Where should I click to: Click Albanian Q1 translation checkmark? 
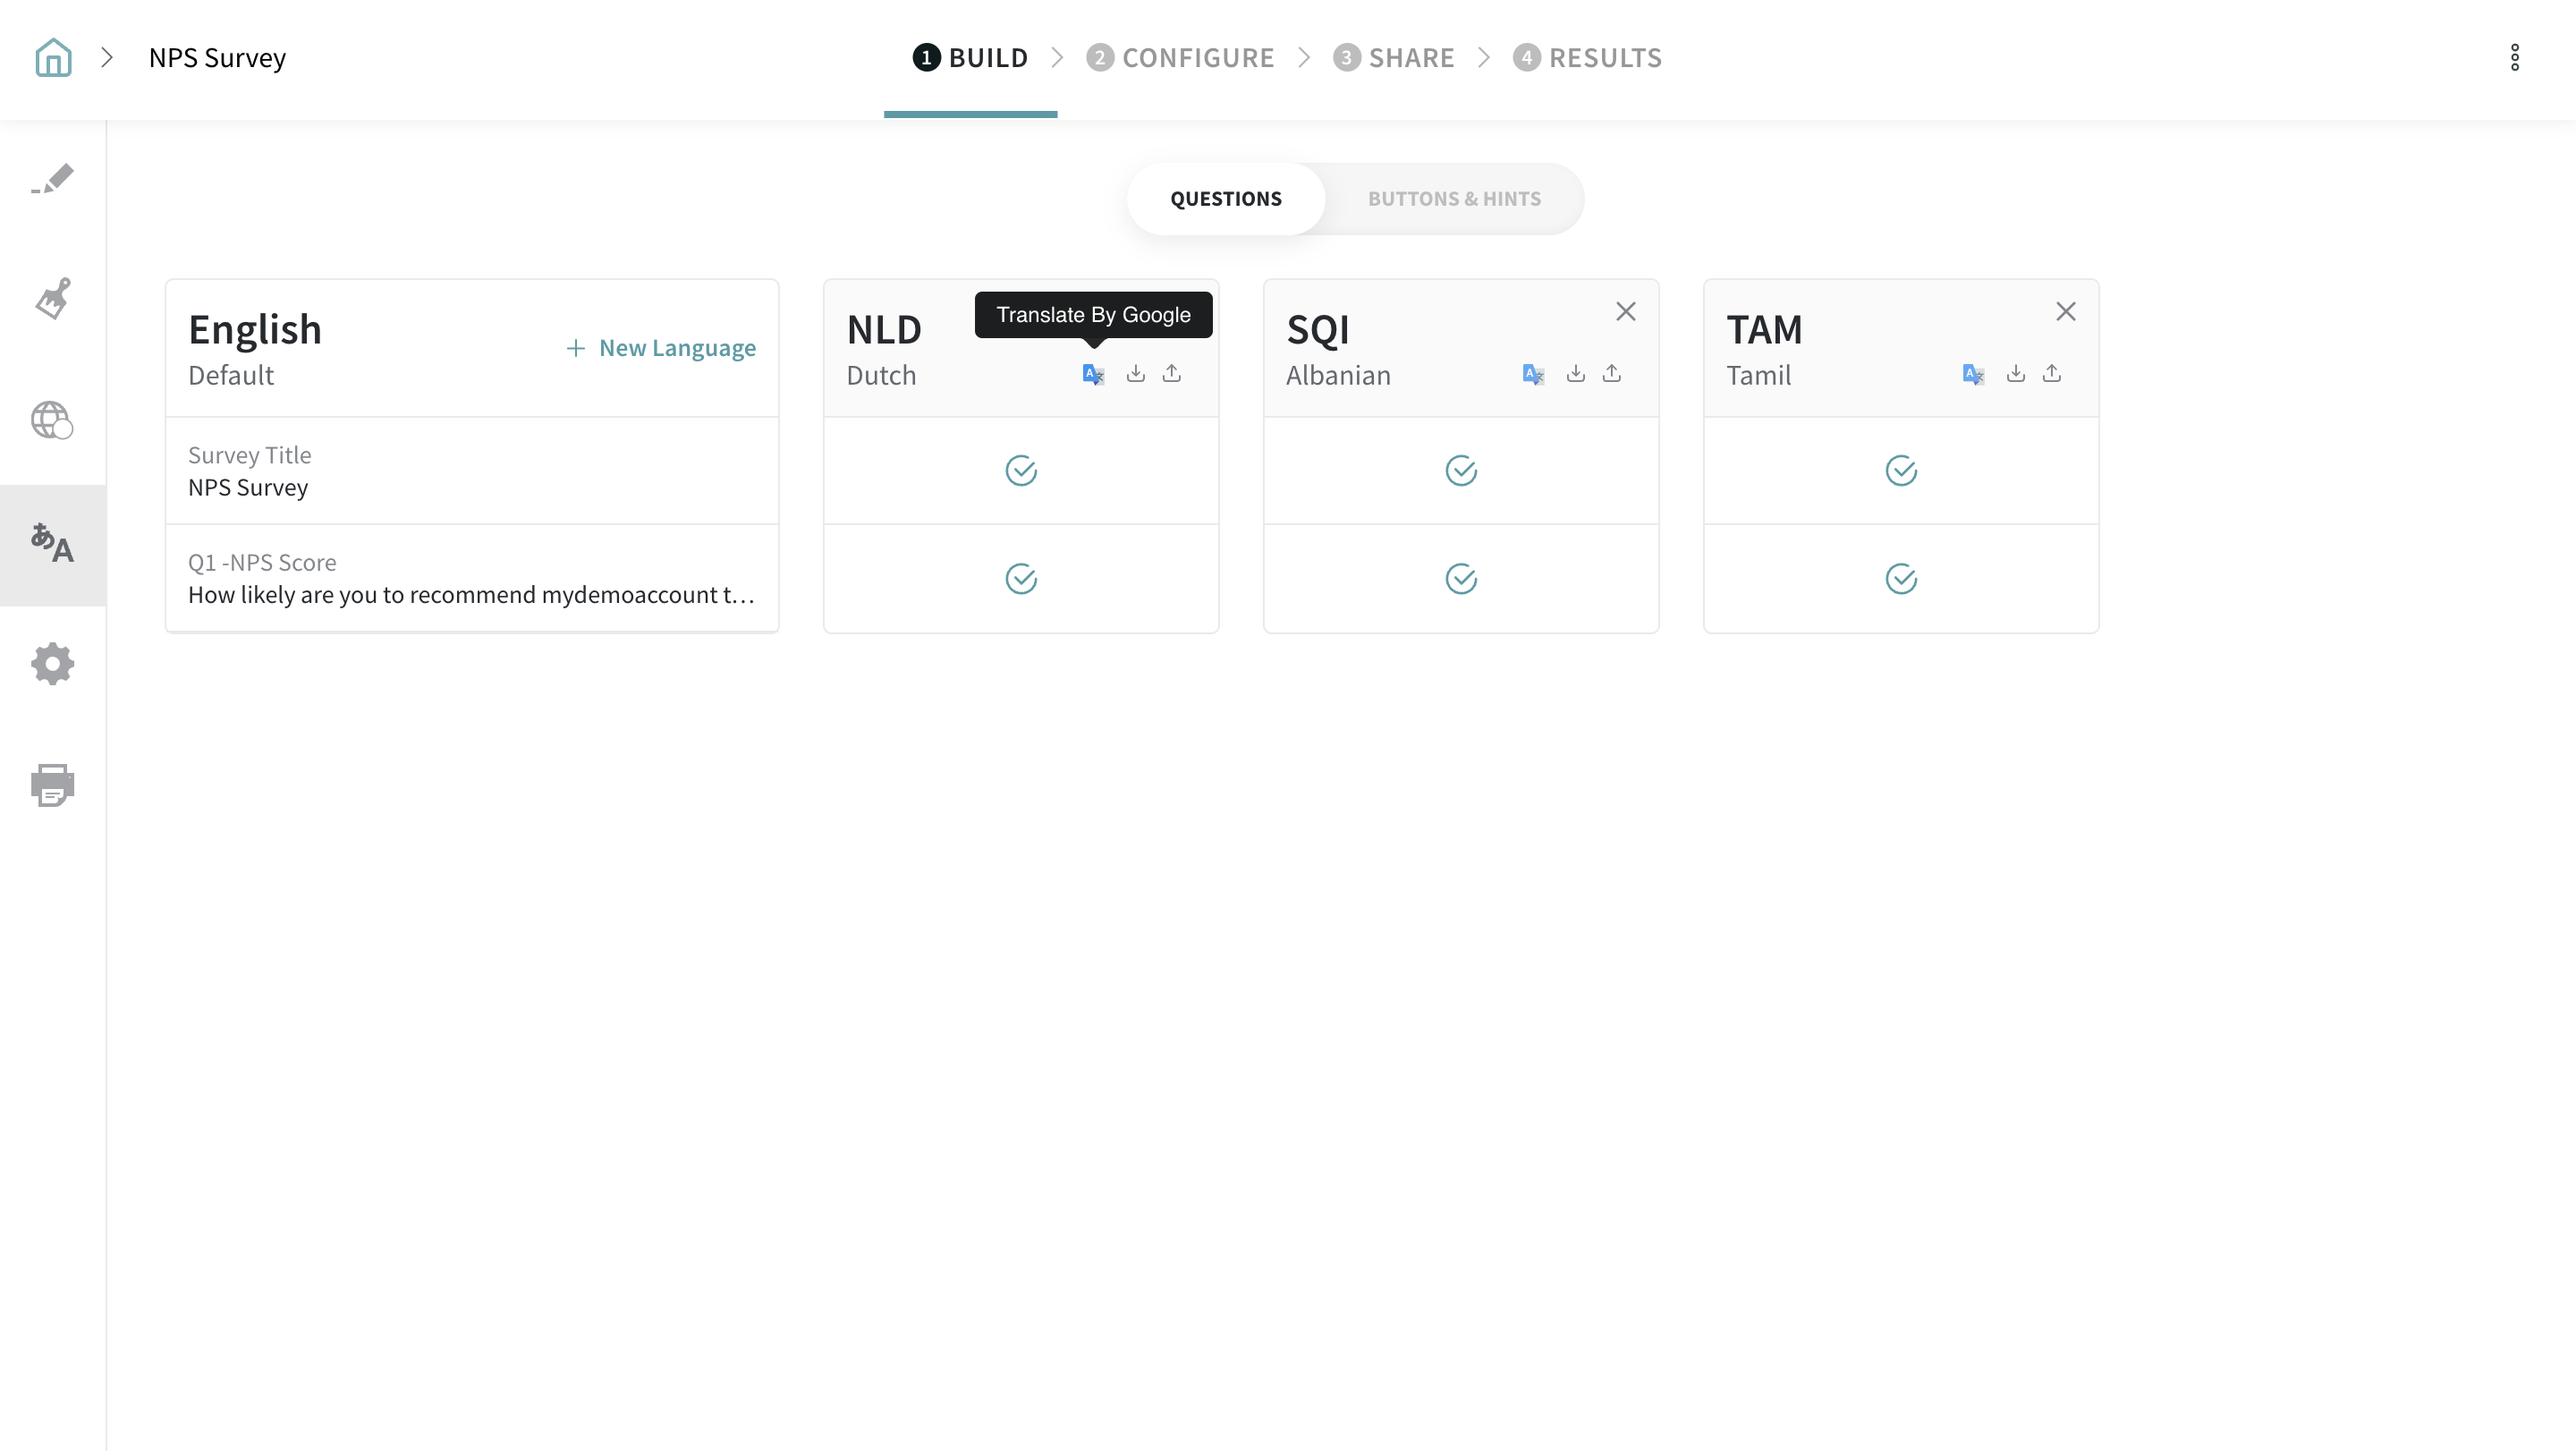click(1461, 578)
